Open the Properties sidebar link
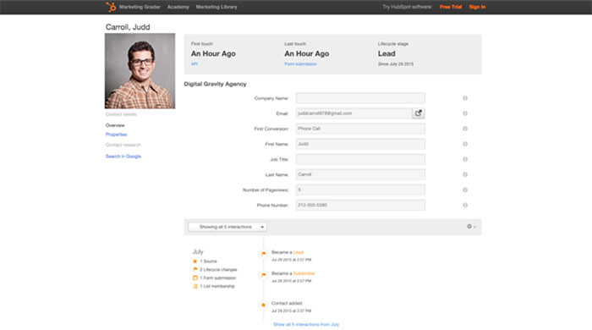The image size is (592, 330). 117,135
